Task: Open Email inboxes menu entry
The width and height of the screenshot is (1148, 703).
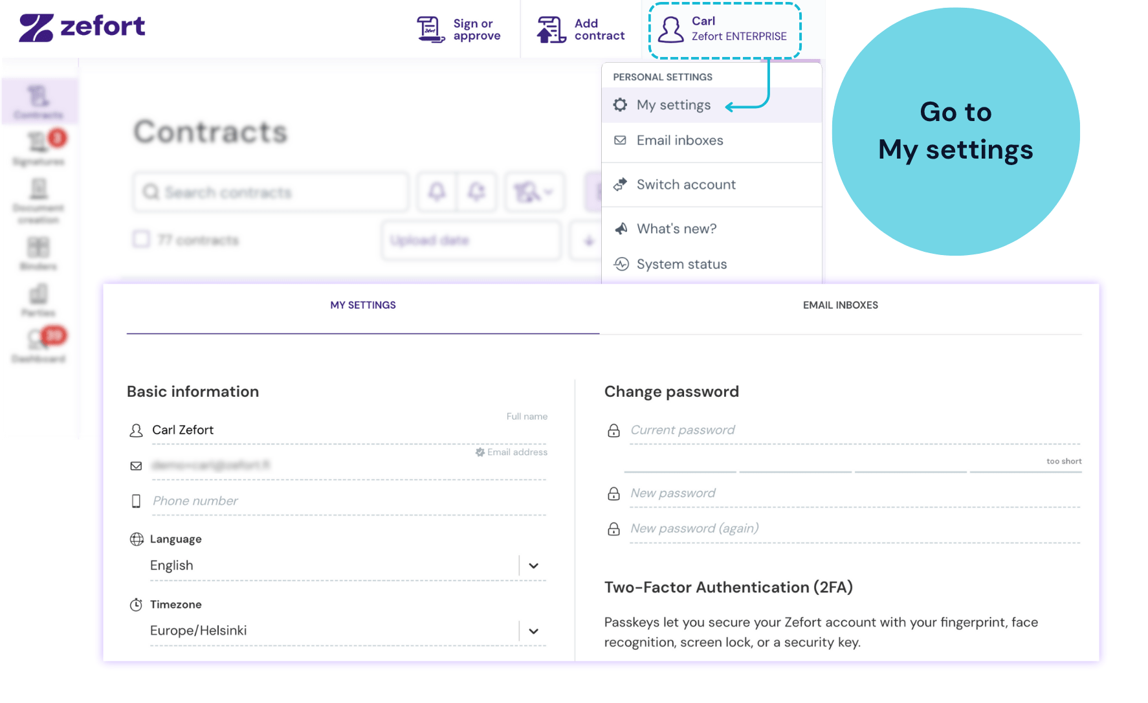Action: [712, 140]
